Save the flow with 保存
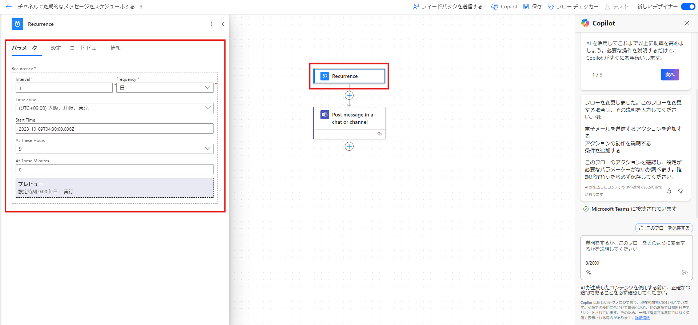Viewport: 698px width, 325px height. pos(533,7)
